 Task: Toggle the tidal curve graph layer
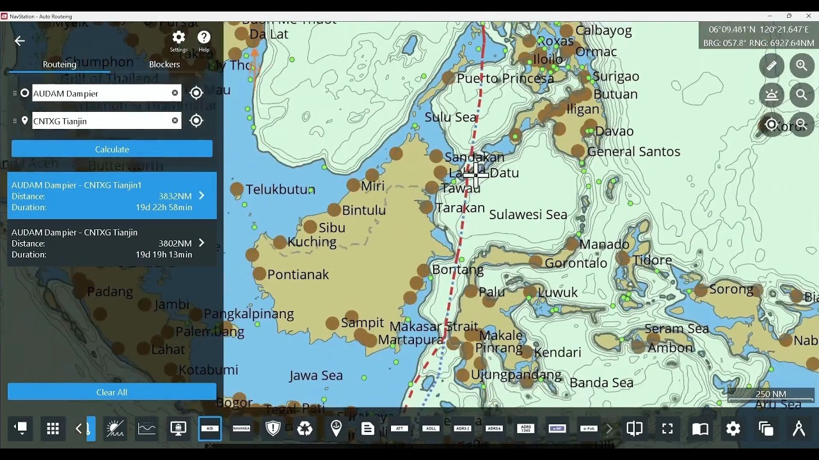click(147, 429)
